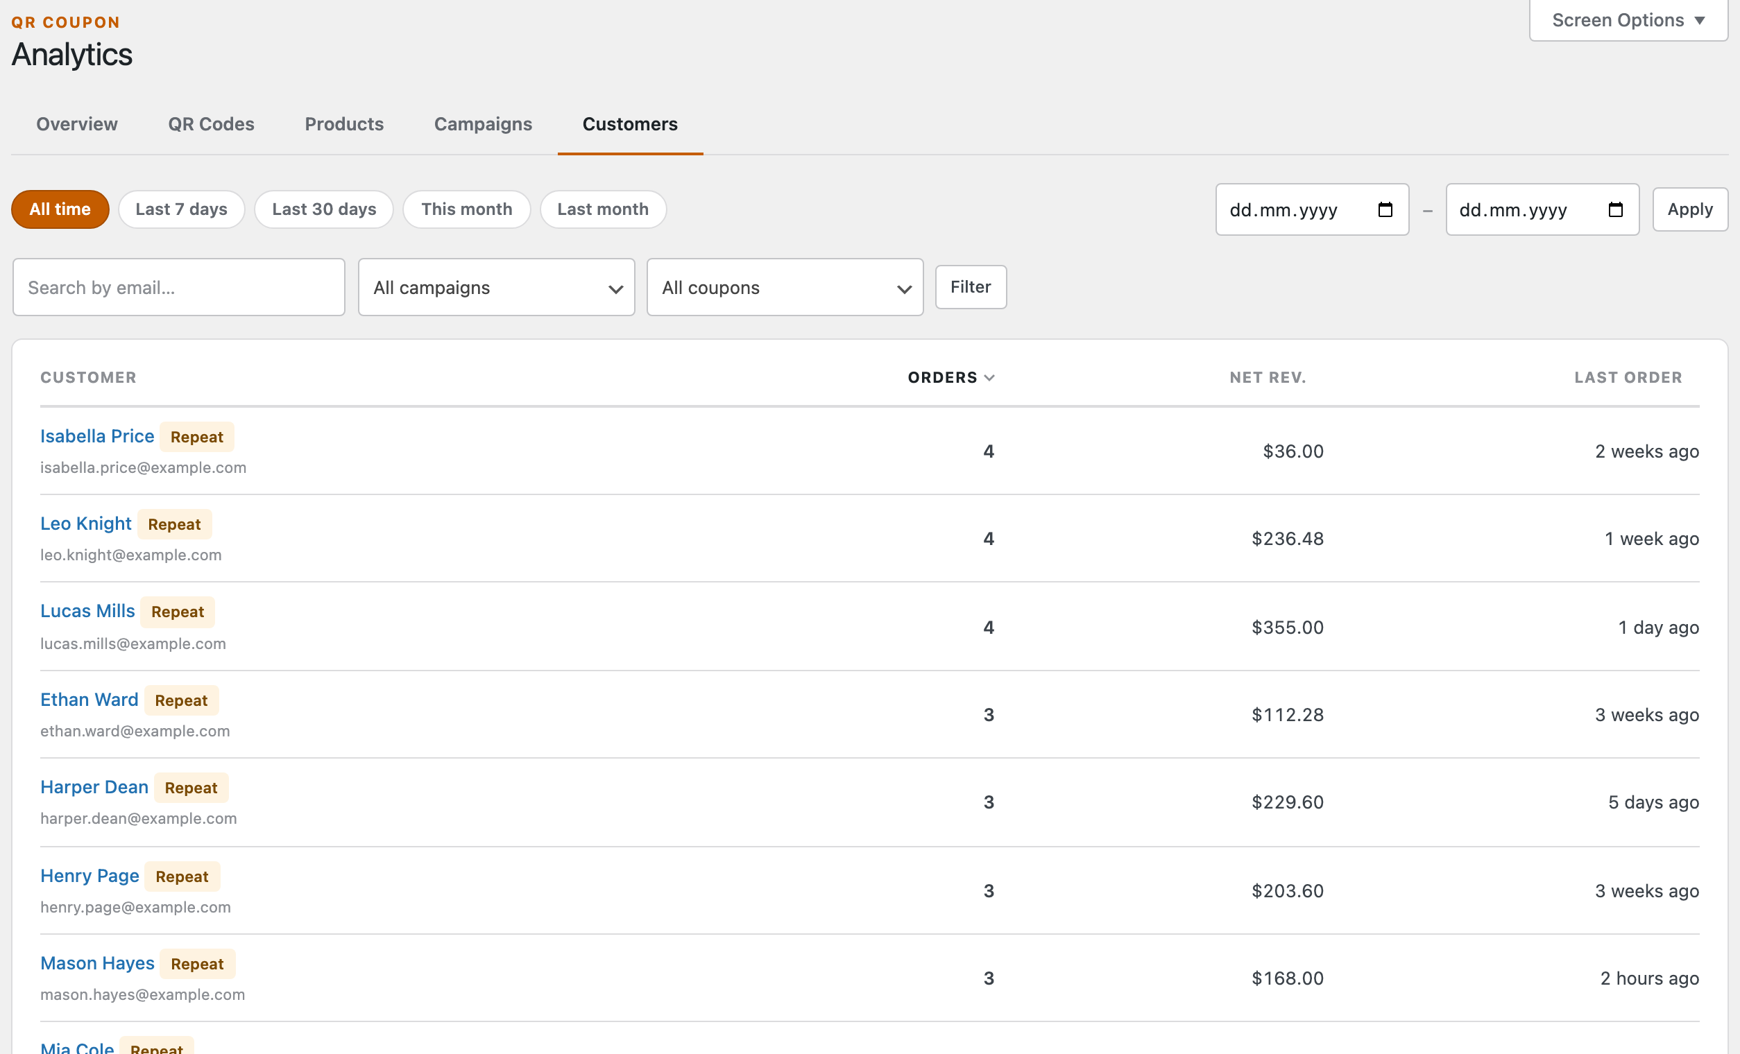Screen dimensions: 1740x1054
Task: Click the 5 days ago last order cell
Action: 1653,803
